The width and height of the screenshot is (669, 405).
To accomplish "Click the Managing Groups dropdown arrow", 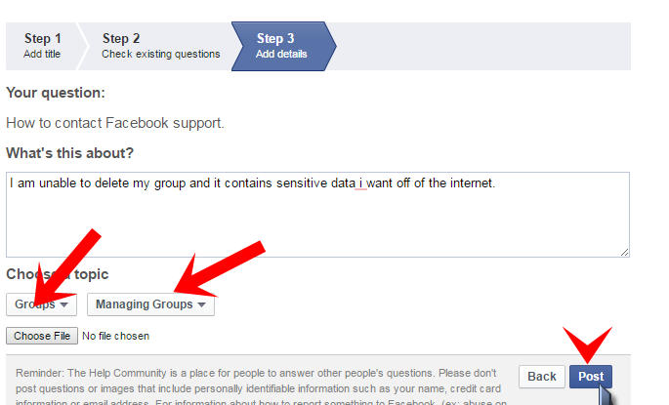I will [x=202, y=304].
